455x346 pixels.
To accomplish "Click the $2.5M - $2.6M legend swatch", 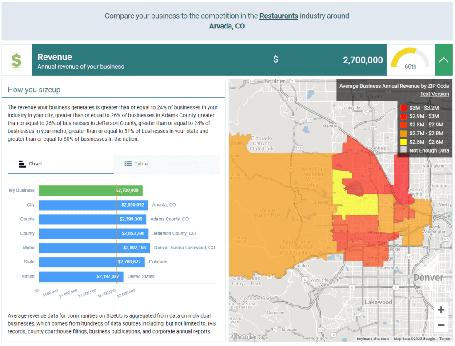I will [403, 142].
